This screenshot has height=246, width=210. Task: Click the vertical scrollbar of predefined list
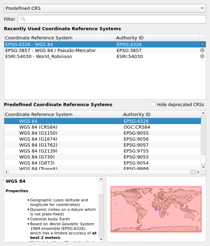[x=203, y=141]
